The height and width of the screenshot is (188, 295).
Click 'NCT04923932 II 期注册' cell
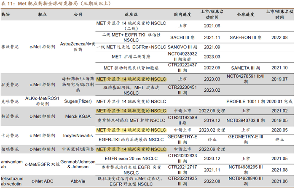[182, 56]
